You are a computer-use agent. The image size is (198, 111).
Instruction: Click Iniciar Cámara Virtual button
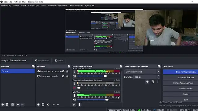tap(180, 83)
